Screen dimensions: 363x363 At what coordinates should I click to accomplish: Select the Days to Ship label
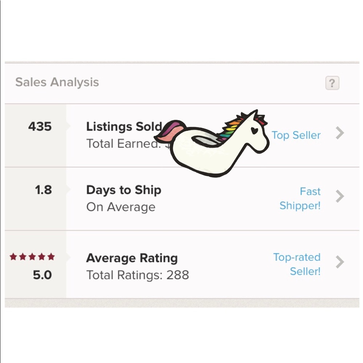click(x=123, y=190)
